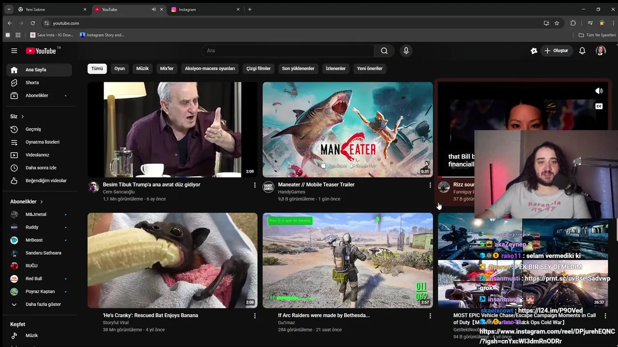The height and width of the screenshot is (347, 618).
Task: Open options for Maneater teaser video
Action: [x=430, y=185]
